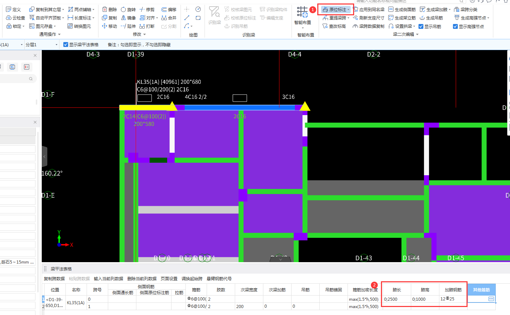Click KL35(1A) name cell
Image resolution: width=510 pixels, height=315 pixels.
[x=76, y=303]
